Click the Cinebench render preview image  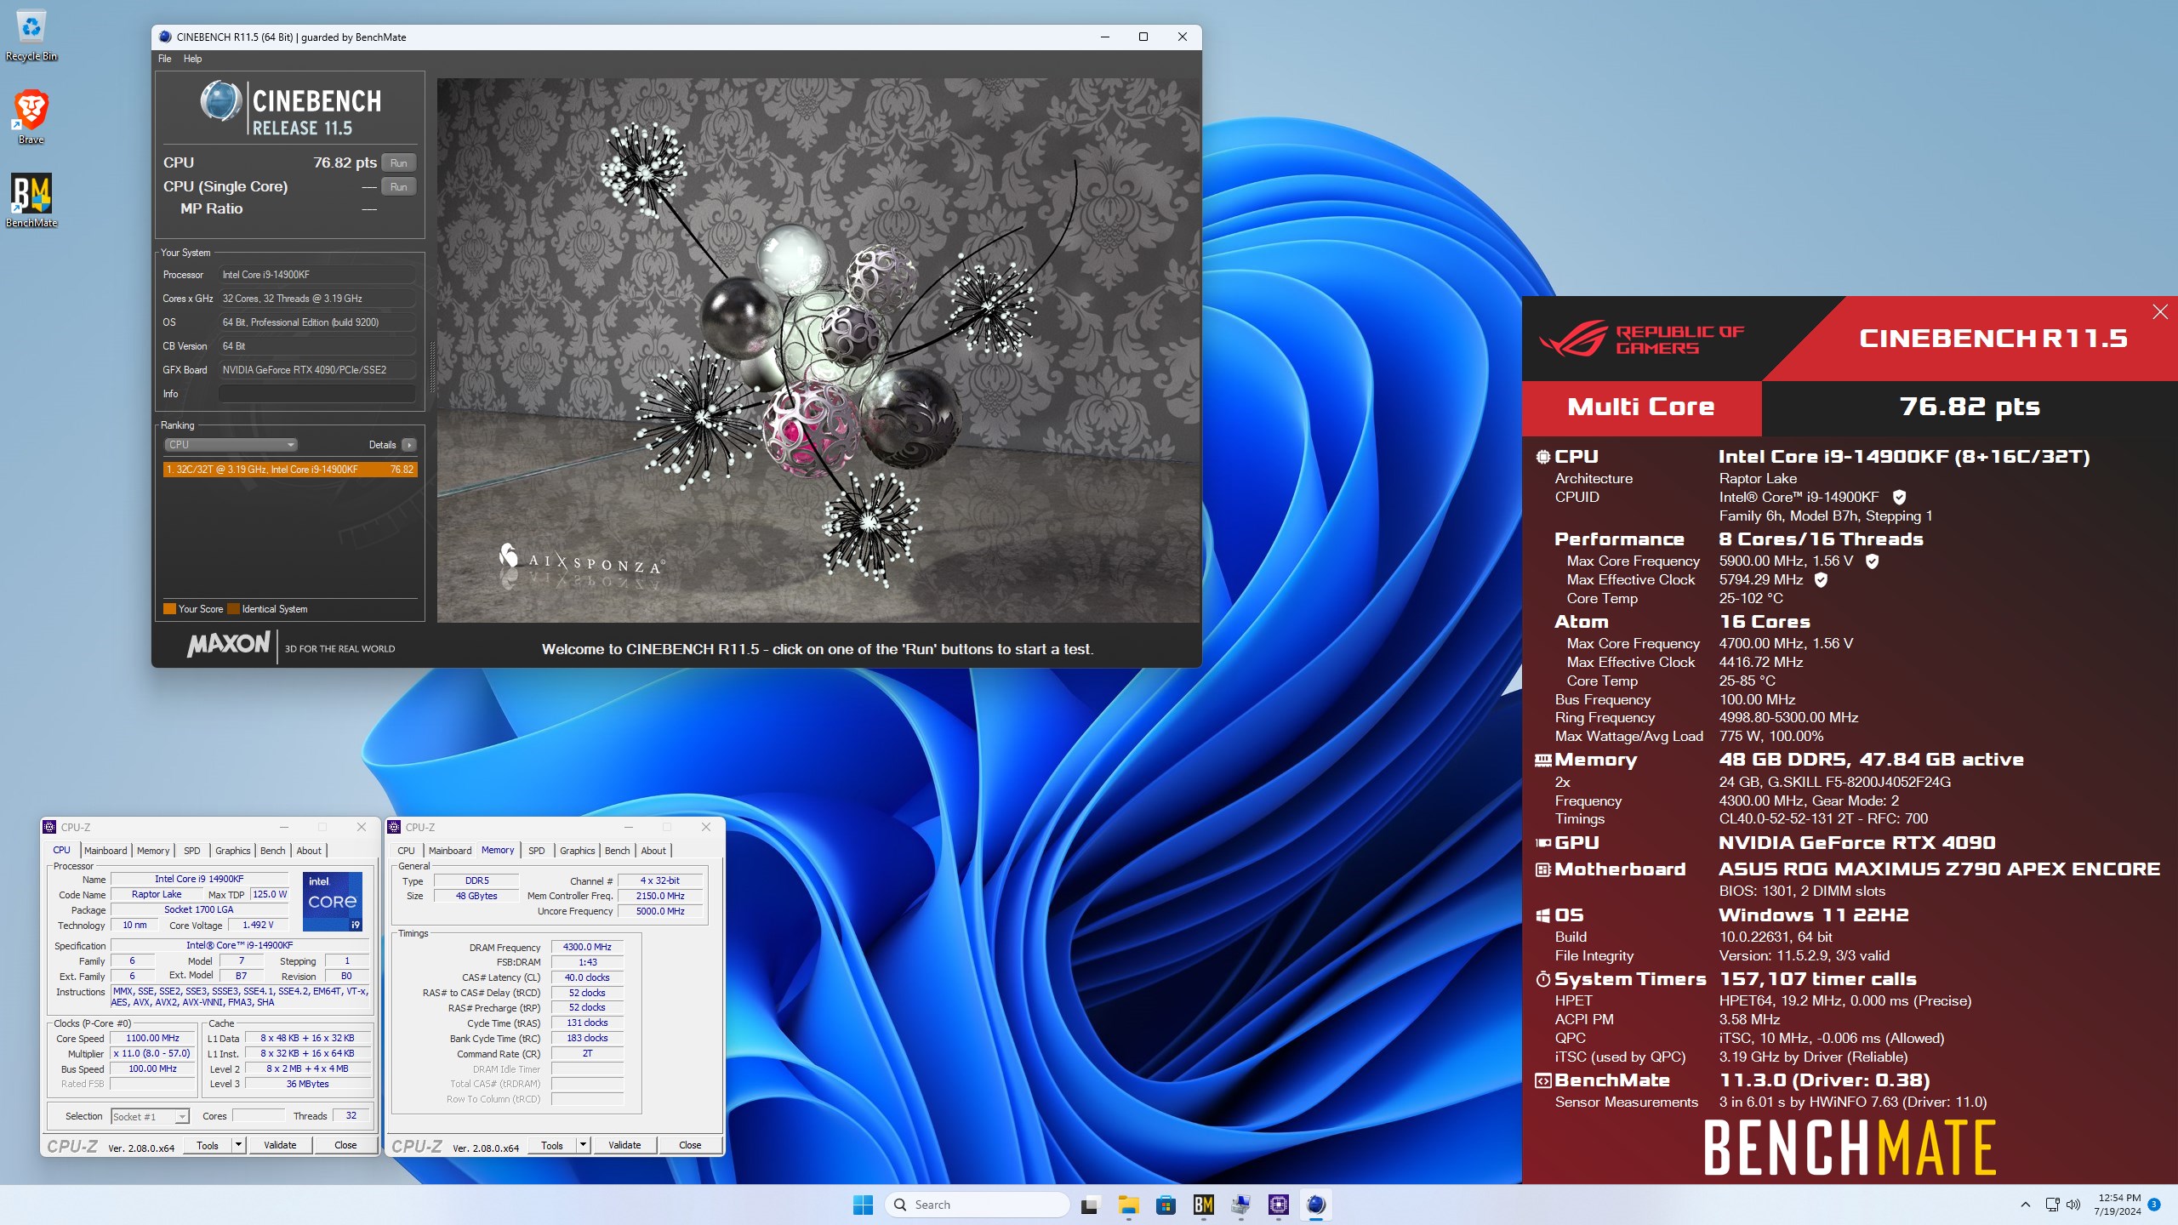coord(818,350)
